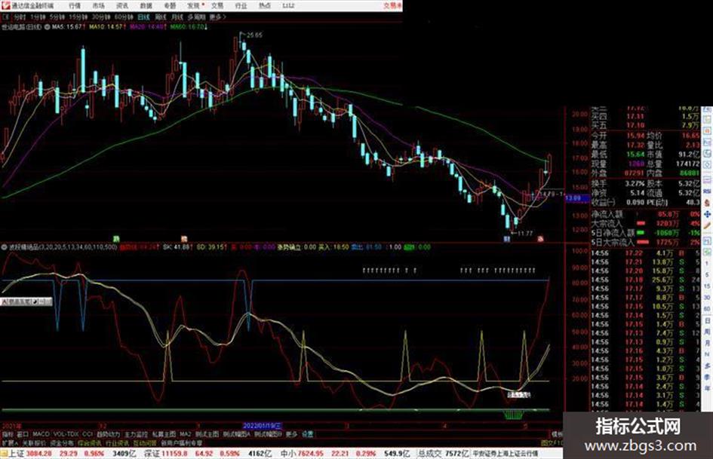This screenshot has height=459, width=713.
Task: Open the 互动问答 tab
Action: (145, 442)
